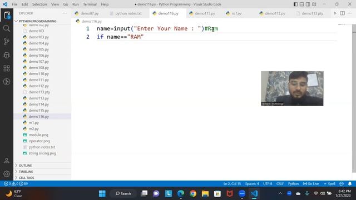Switch to demo113.pty tab
Screen dimensions: 356x200
pyautogui.click(x=312, y=13)
